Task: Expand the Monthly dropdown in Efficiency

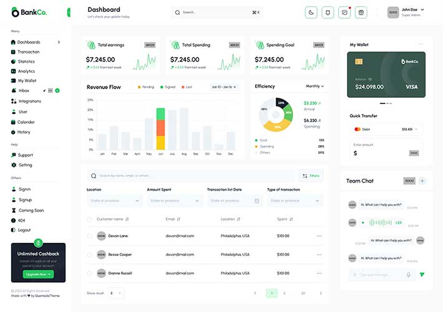Action: [x=315, y=87]
